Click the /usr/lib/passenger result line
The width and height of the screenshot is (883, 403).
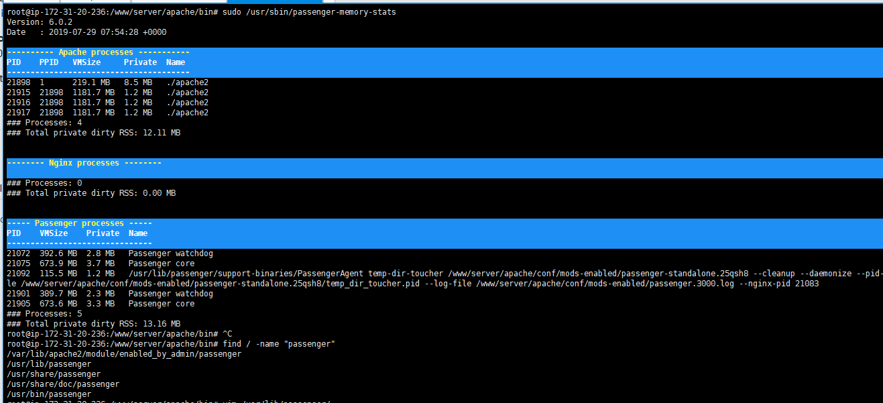(49, 364)
